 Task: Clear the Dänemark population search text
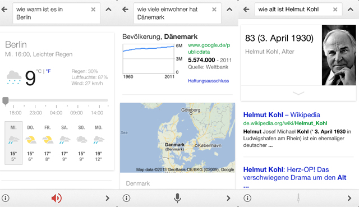214,10
